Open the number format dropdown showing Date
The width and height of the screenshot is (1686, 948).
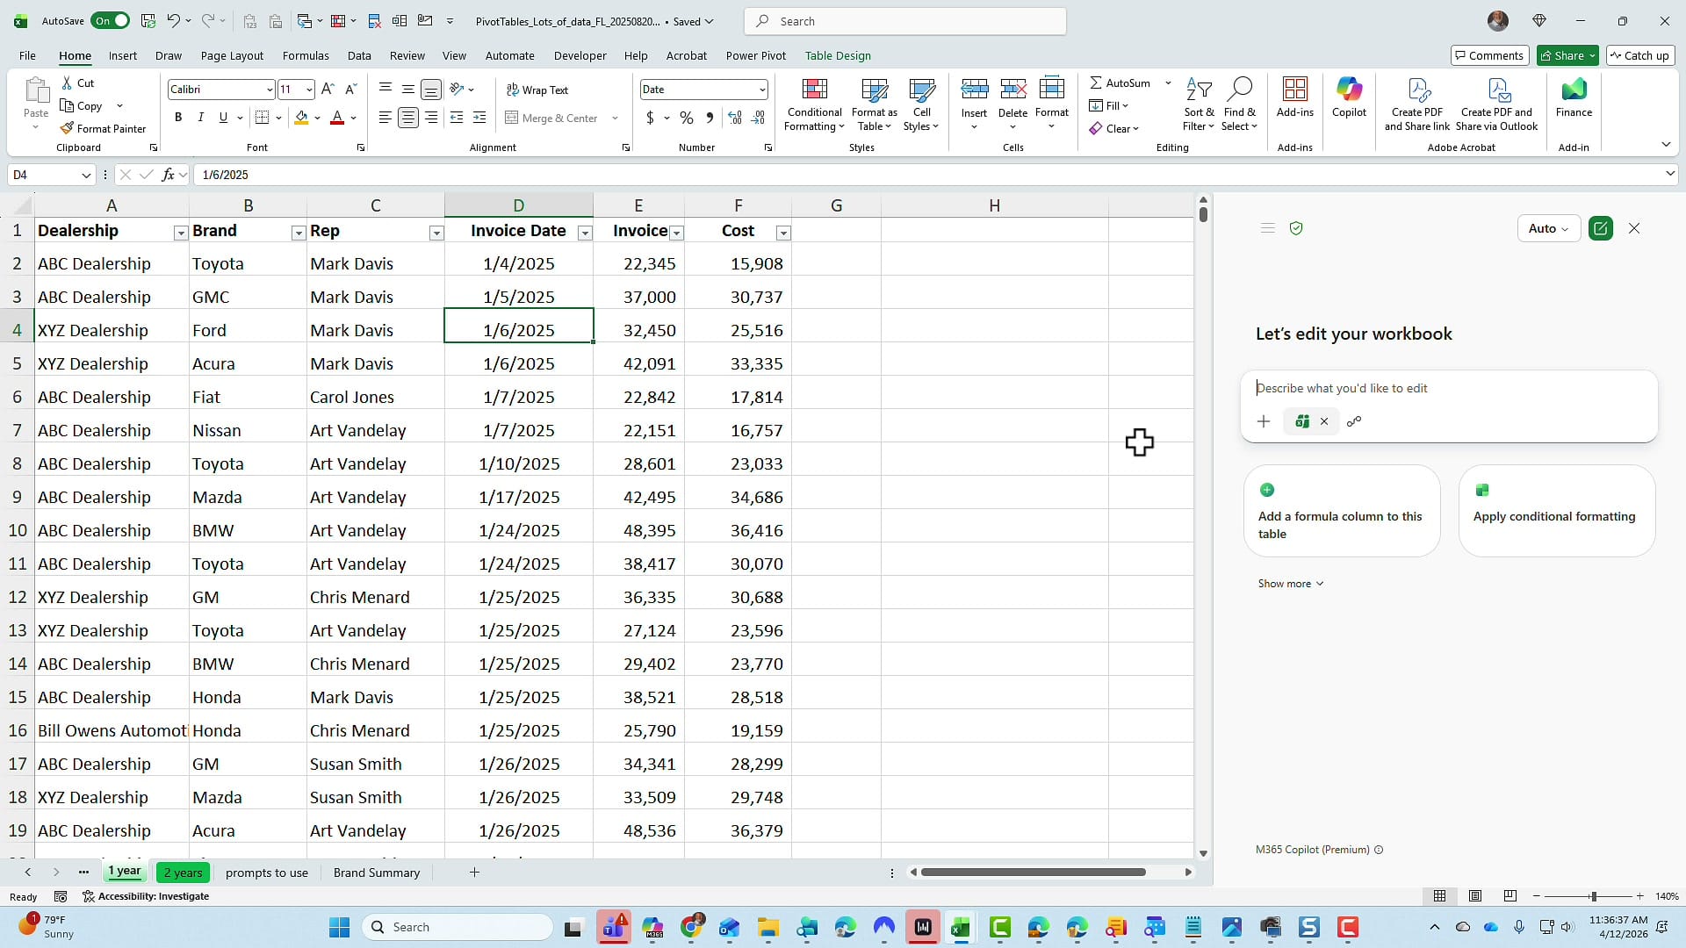click(x=760, y=89)
